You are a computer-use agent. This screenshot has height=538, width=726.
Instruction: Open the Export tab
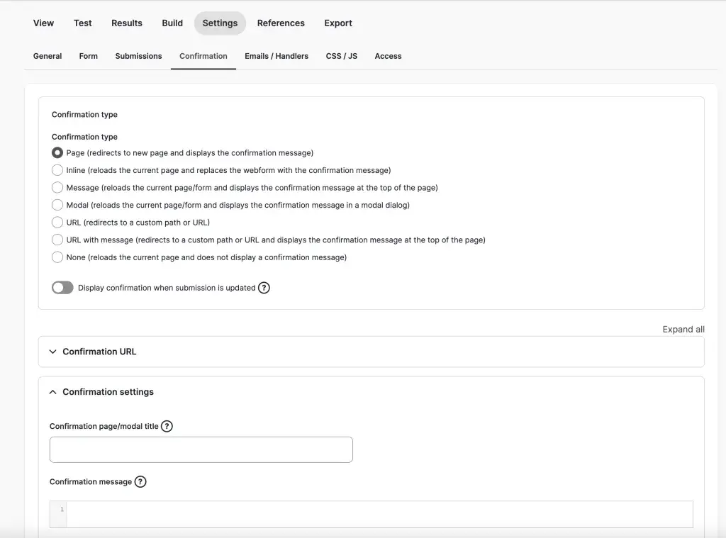[x=338, y=23]
